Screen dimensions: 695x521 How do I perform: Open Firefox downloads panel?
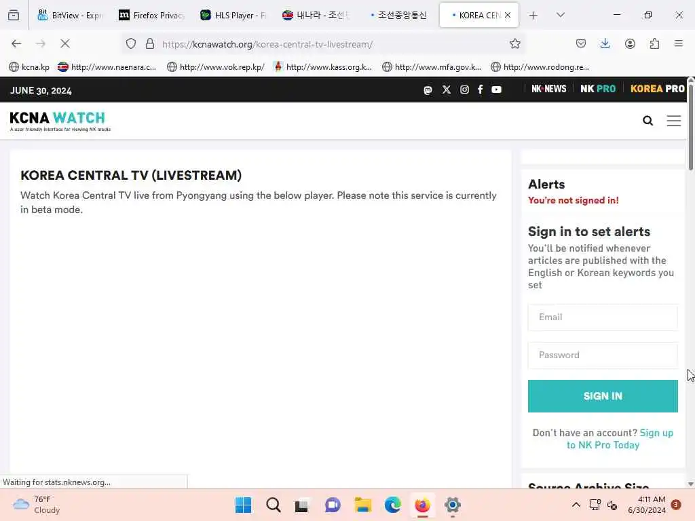tap(605, 43)
